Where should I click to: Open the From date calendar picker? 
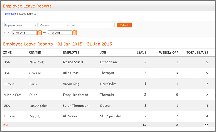(x=39, y=33)
